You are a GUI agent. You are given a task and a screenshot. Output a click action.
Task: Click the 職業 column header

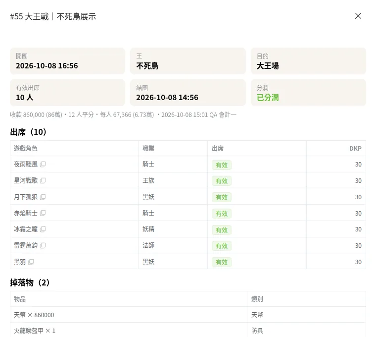(148, 149)
